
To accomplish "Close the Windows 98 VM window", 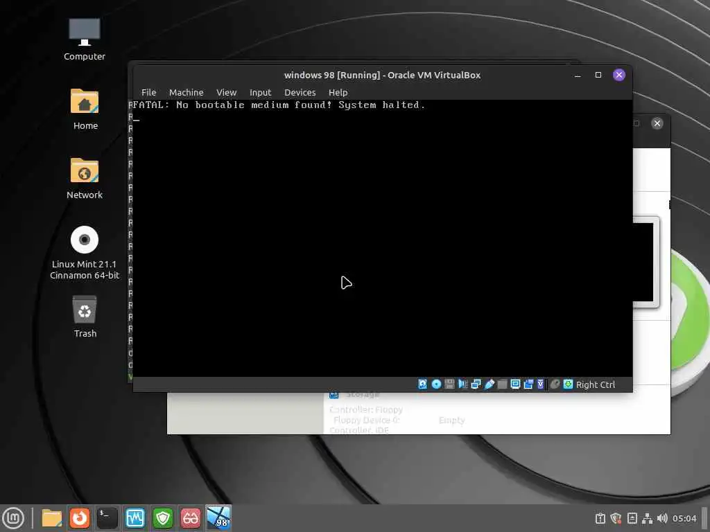I will pos(619,75).
